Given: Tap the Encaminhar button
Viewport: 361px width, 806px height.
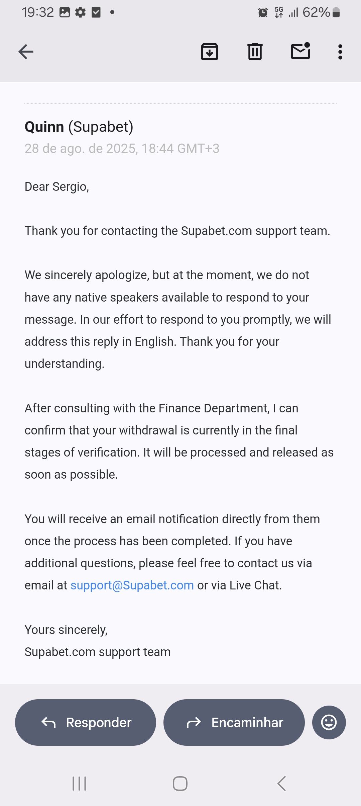Looking at the screenshot, I should pyautogui.click(x=234, y=722).
